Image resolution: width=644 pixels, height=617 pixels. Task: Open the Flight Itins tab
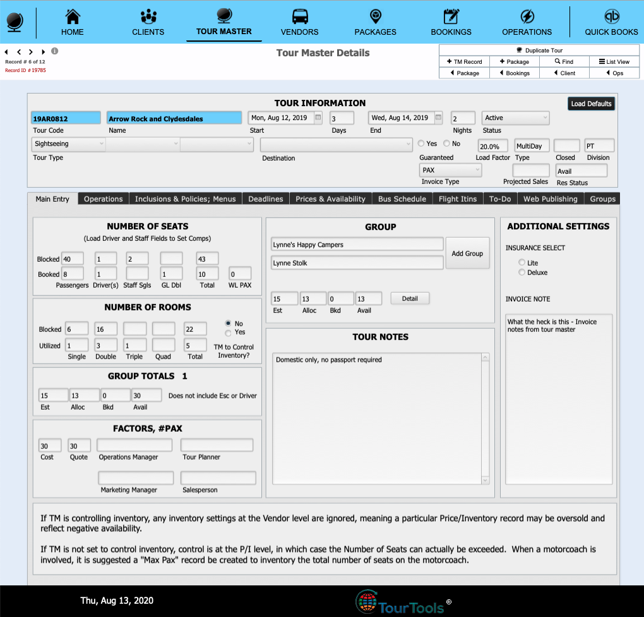pos(458,199)
